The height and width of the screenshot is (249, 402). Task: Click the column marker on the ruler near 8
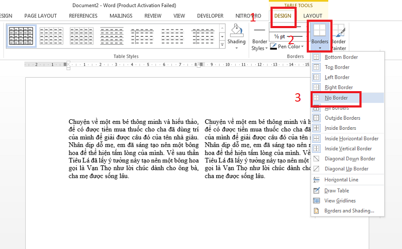coord(202,65)
